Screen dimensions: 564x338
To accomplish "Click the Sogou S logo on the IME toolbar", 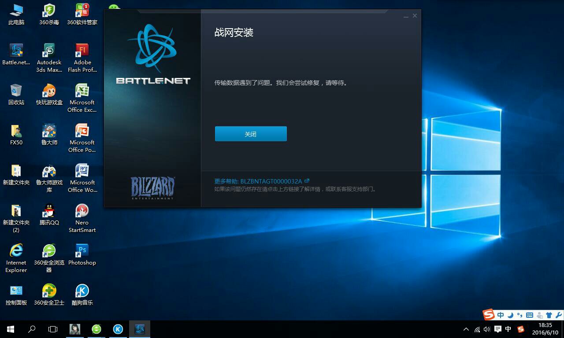I will (x=489, y=315).
